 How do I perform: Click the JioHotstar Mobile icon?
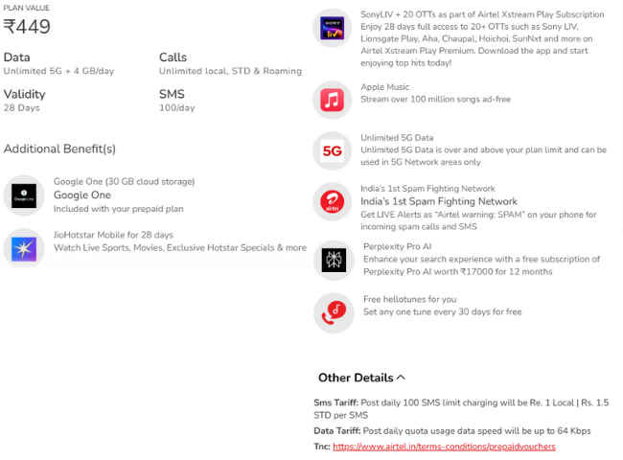24,248
